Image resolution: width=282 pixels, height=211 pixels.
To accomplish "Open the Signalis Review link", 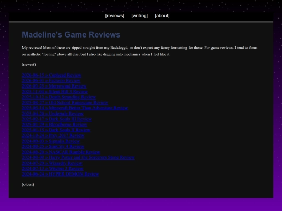I will 51,141.
